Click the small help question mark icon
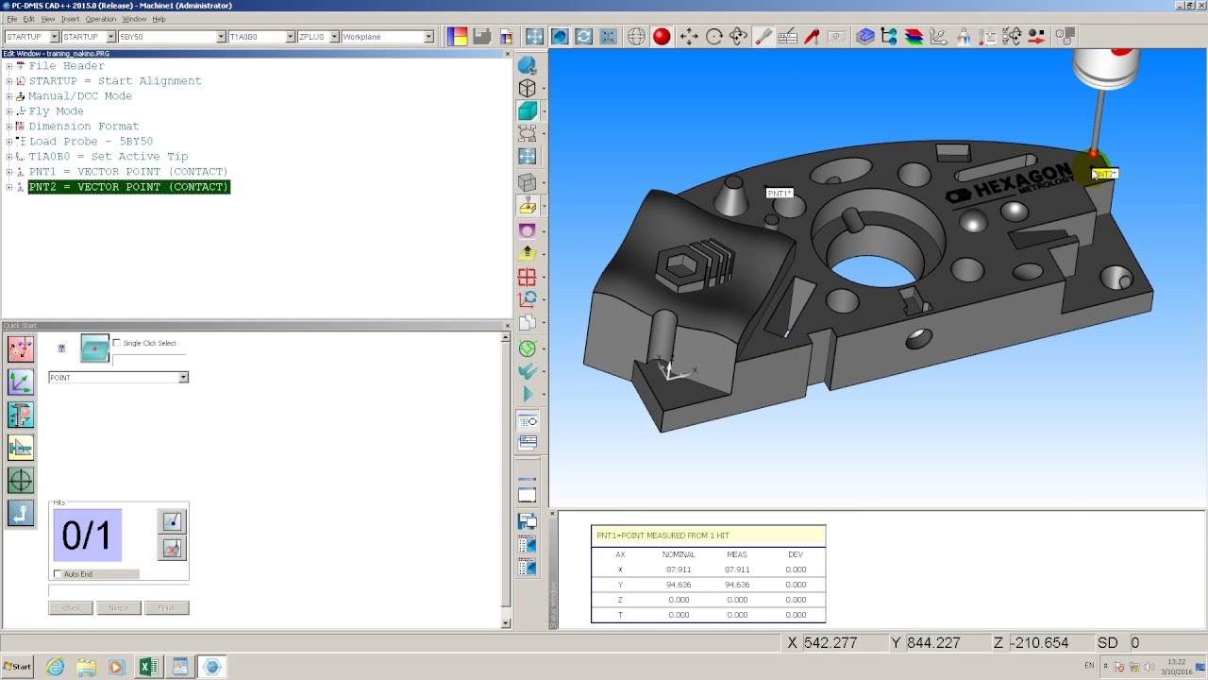 click(61, 348)
